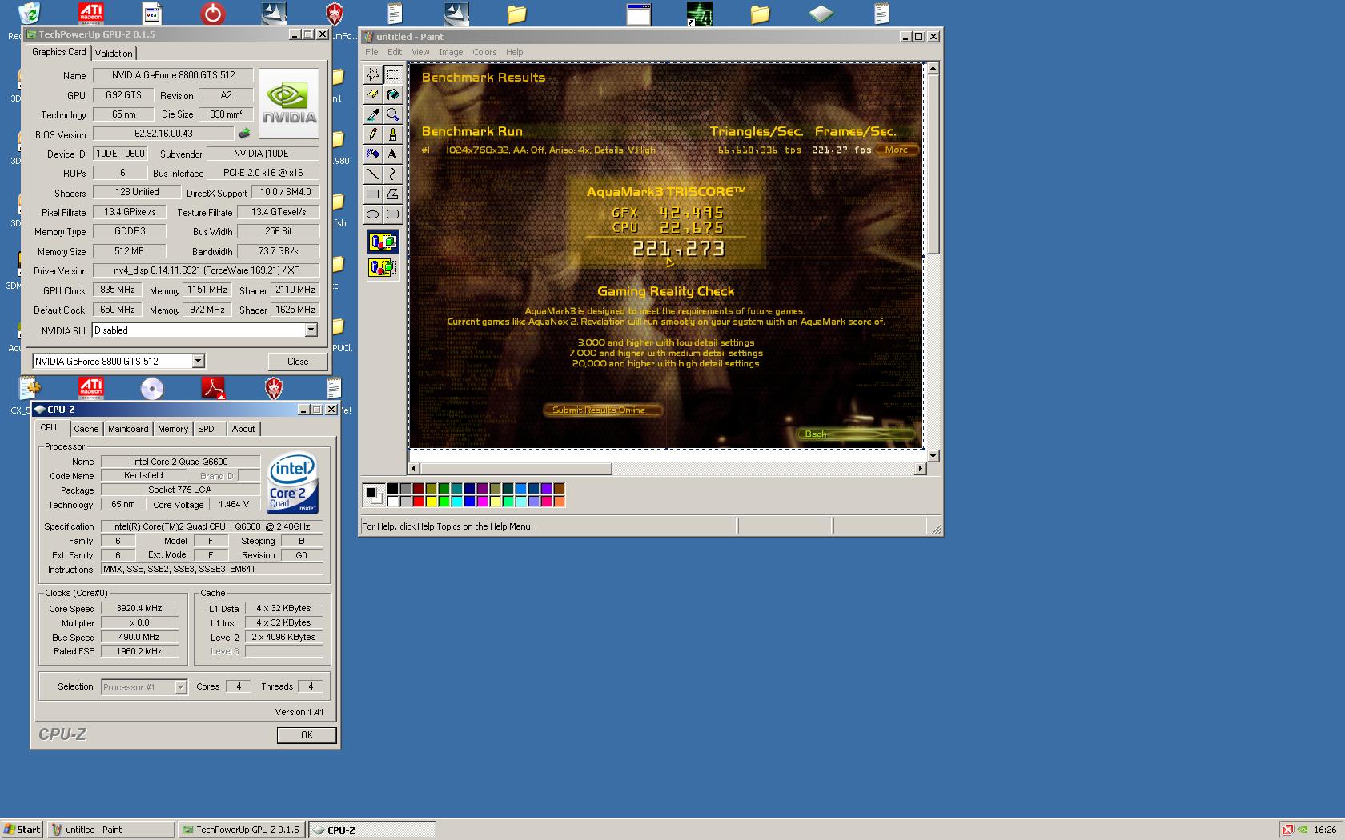Viewport: 1345px width, 840px height.
Task: Click the BIOS save icon in GPU-Z
Action: coord(244,134)
